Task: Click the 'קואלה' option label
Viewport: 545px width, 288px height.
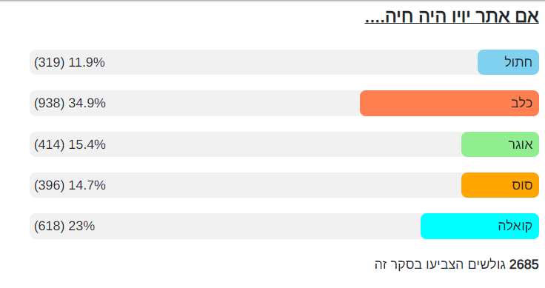Action: [x=515, y=226]
